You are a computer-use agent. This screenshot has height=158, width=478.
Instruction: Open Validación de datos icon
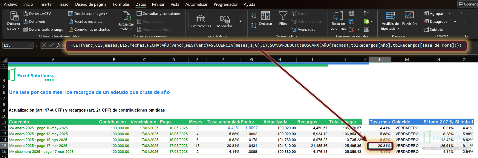point(351,29)
